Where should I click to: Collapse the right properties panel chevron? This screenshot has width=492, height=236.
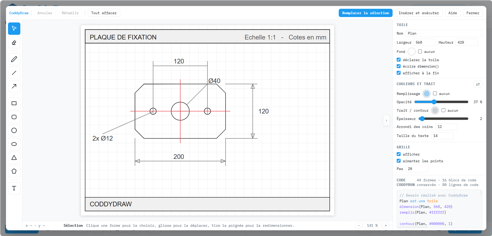[386, 120]
